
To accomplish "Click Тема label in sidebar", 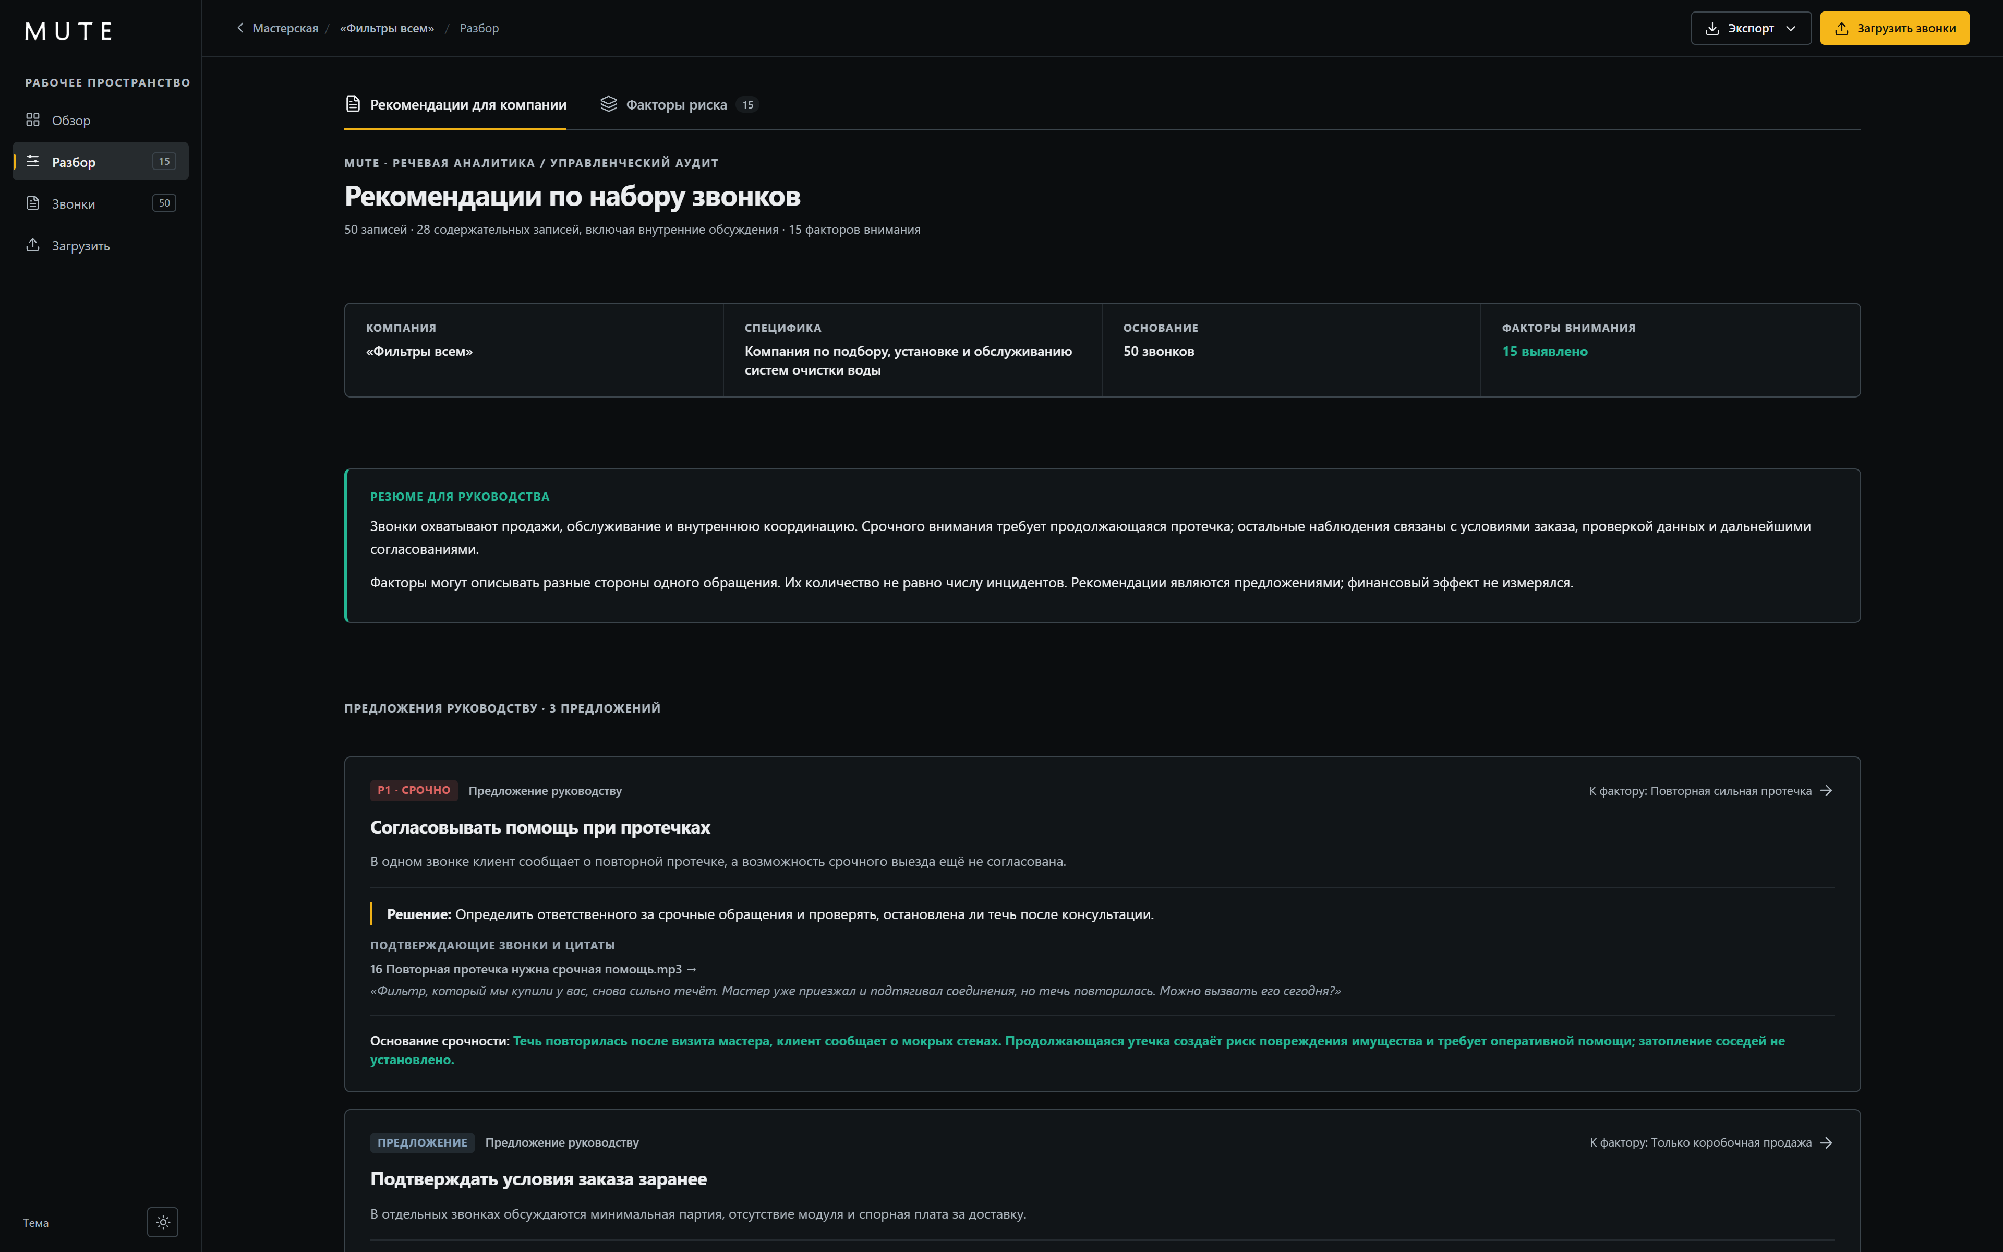I will pyautogui.click(x=35, y=1223).
